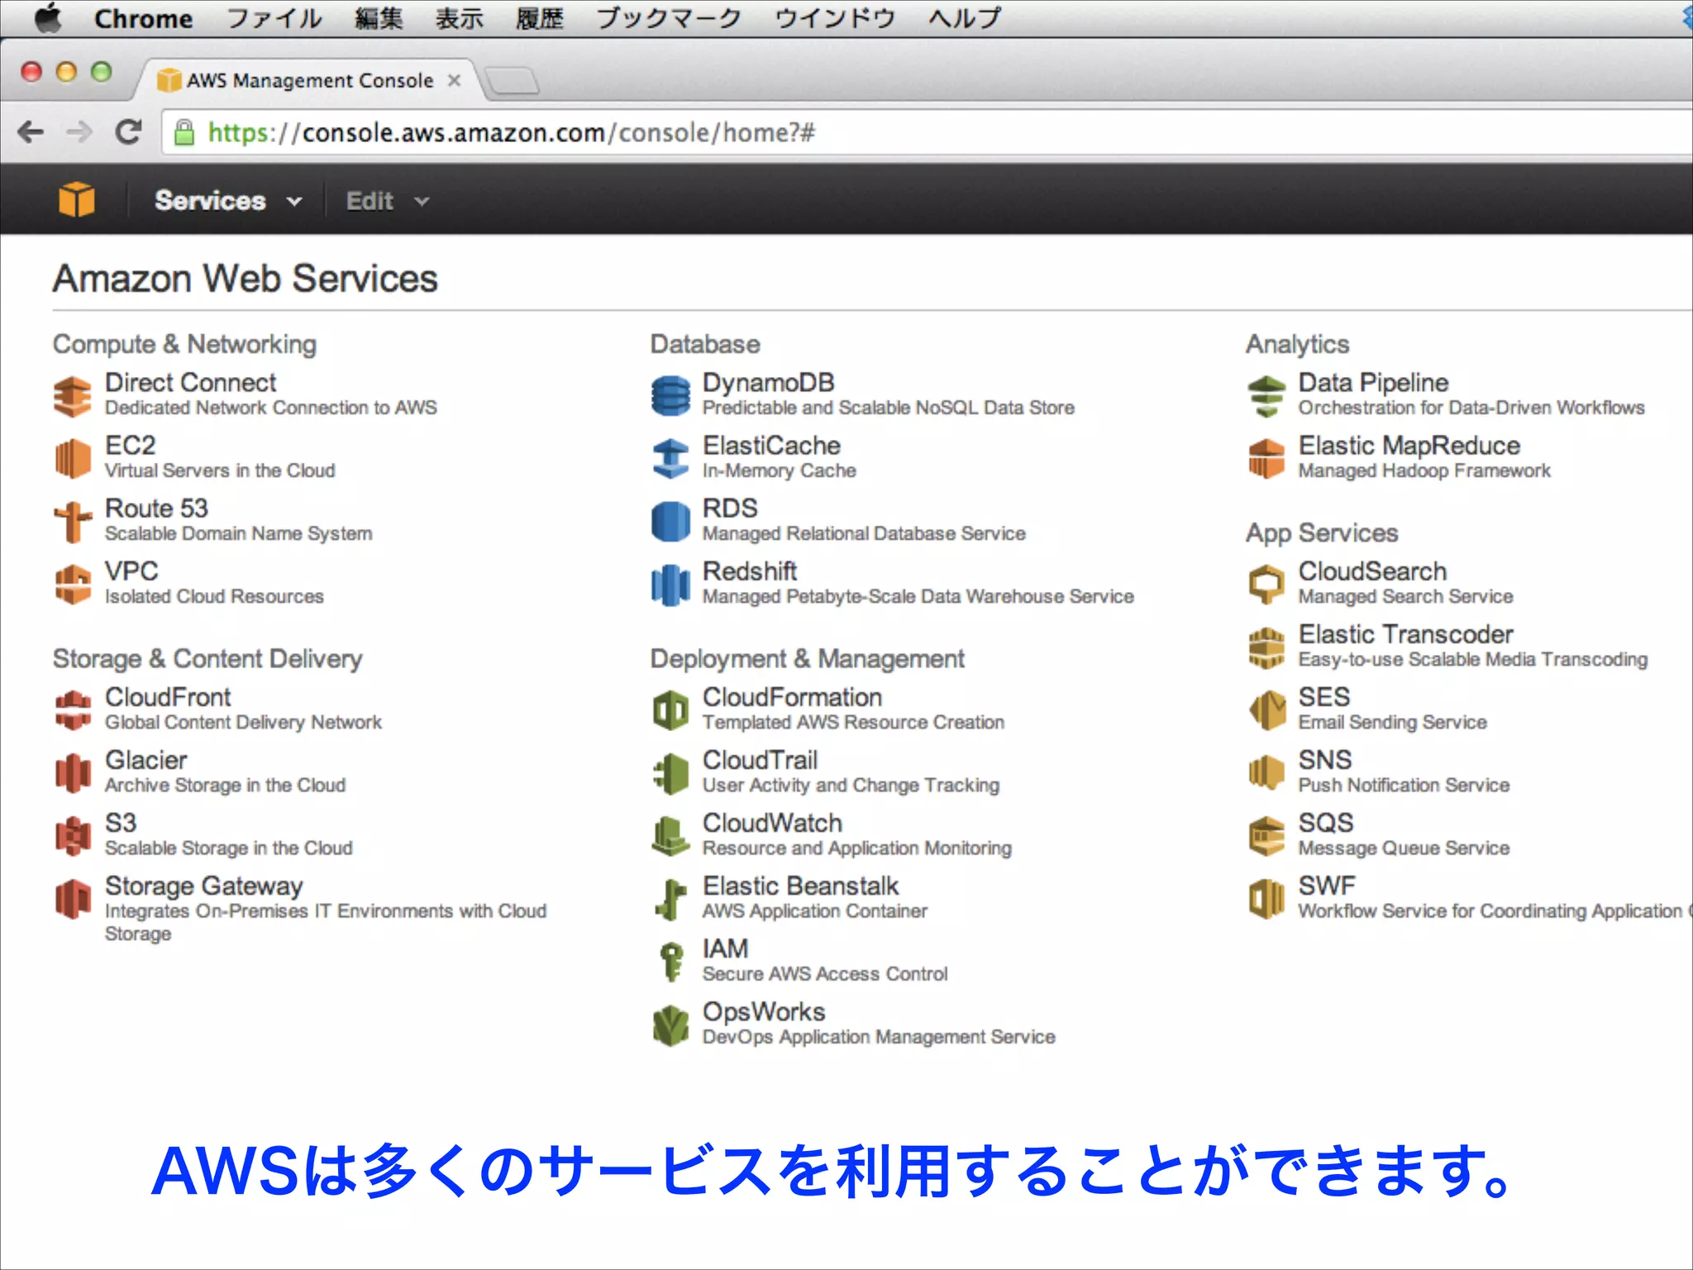
Task: Open the 履歴 menu
Action: click(x=539, y=18)
